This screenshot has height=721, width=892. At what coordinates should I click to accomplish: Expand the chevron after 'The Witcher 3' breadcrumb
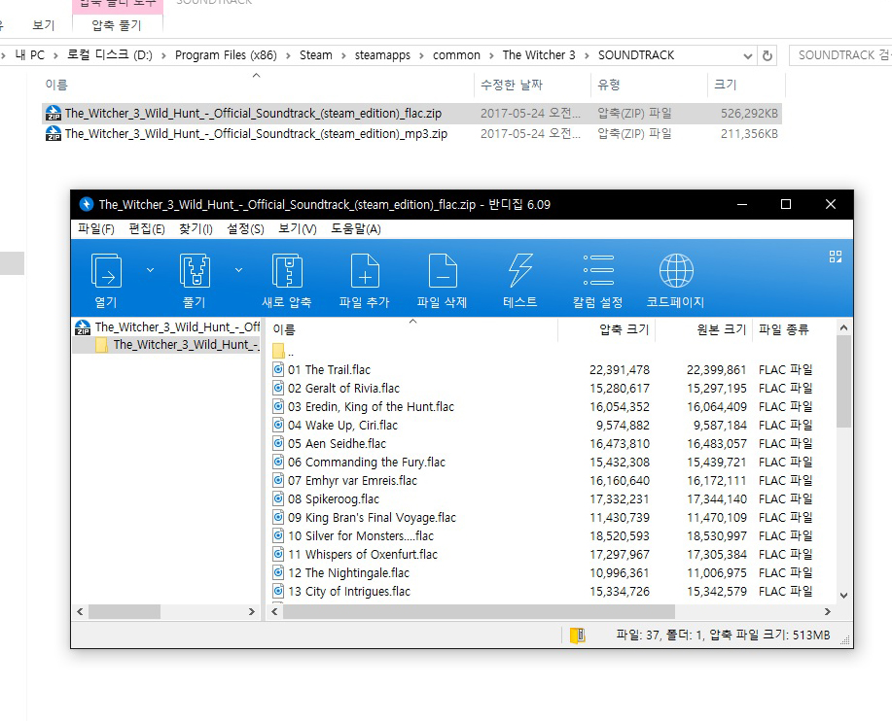(587, 55)
